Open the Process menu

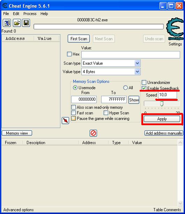[x=30, y=14]
